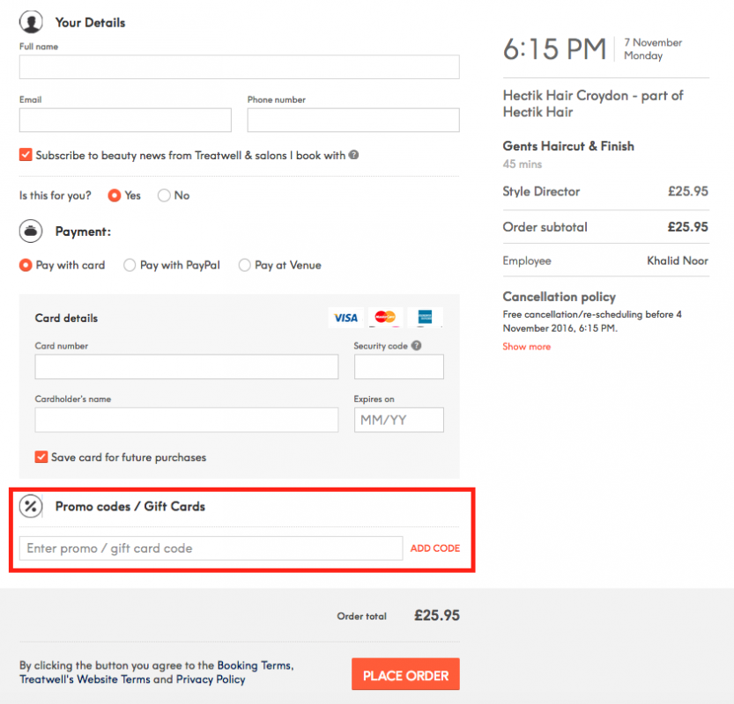Viewport: 734px width, 704px height.
Task: Focus the Full name field
Action: click(239, 67)
